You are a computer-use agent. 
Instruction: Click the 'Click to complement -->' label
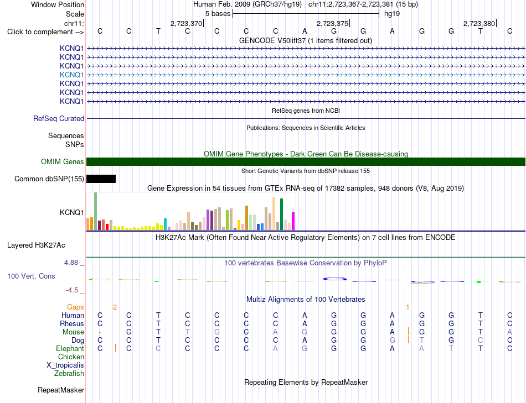pyautogui.click(x=45, y=32)
